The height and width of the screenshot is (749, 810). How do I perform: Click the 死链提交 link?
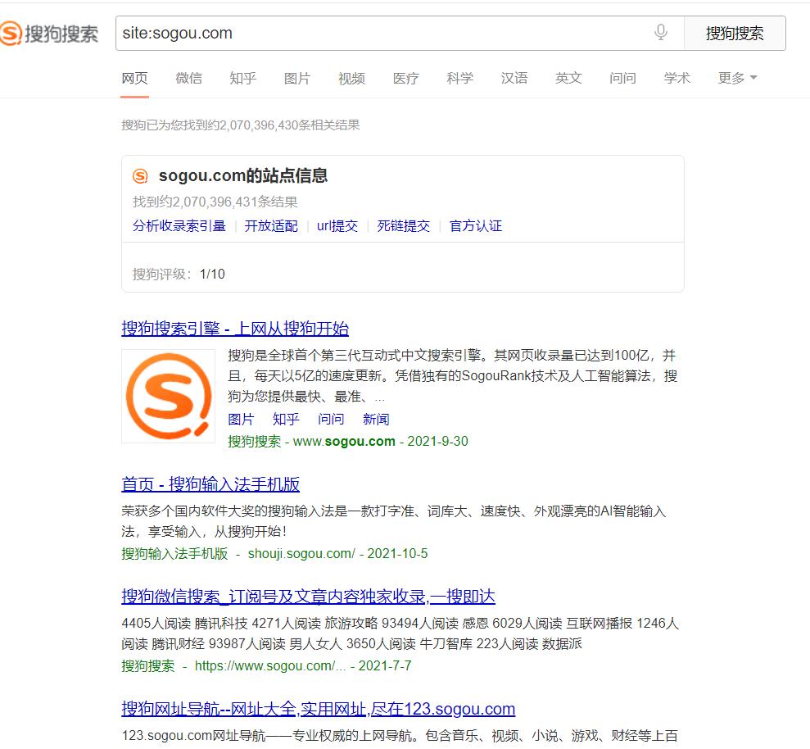(x=403, y=225)
